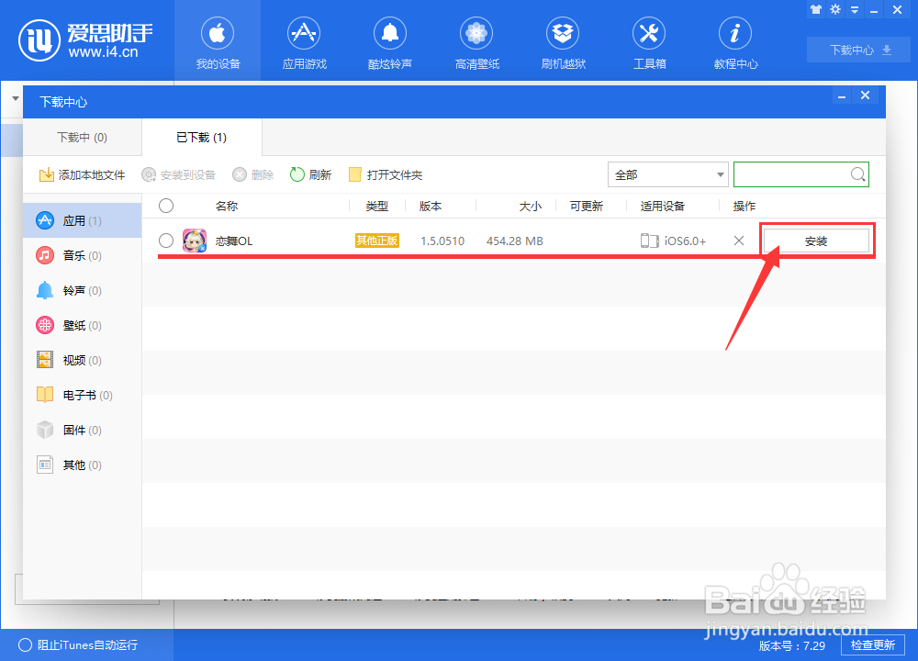Open the 我的设备 section
This screenshot has width=918, height=661.
click(x=218, y=41)
